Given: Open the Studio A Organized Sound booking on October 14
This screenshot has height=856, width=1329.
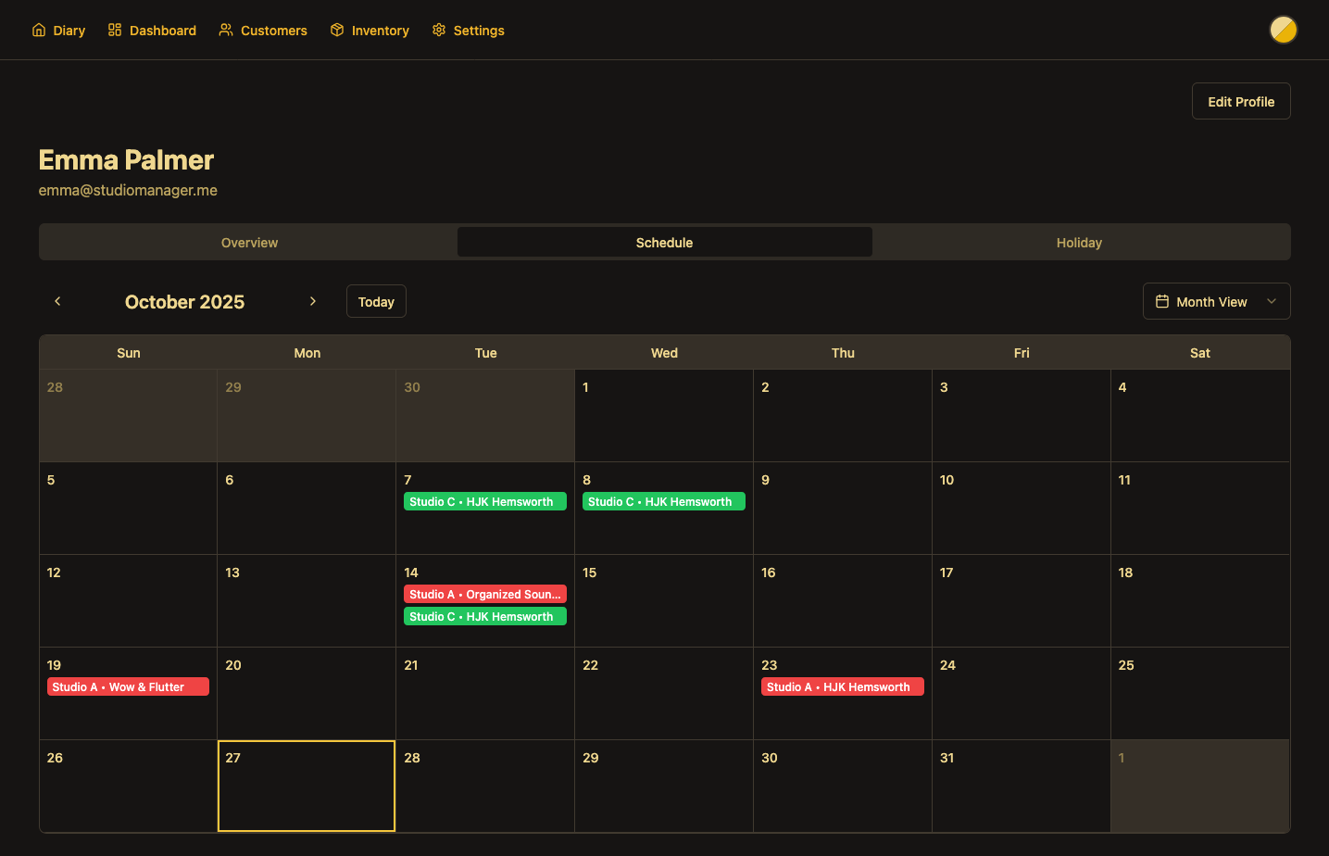Looking at the screenshot, I should click(484, 594).
